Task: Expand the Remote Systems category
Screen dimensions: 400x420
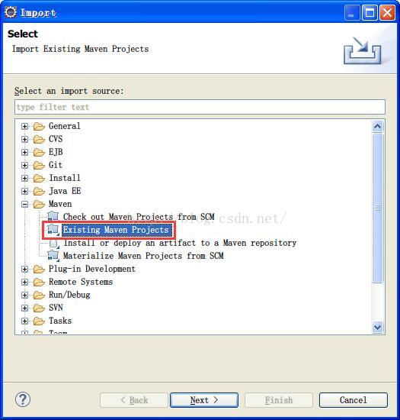Action: pos(24,282)
